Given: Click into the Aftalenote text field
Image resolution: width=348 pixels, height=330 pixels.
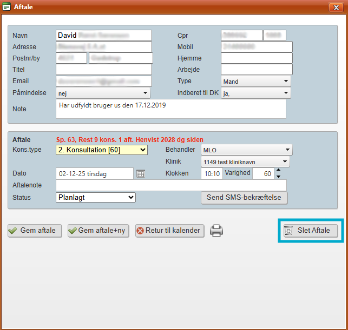Looking at the screenshot, I should point(171,185).
